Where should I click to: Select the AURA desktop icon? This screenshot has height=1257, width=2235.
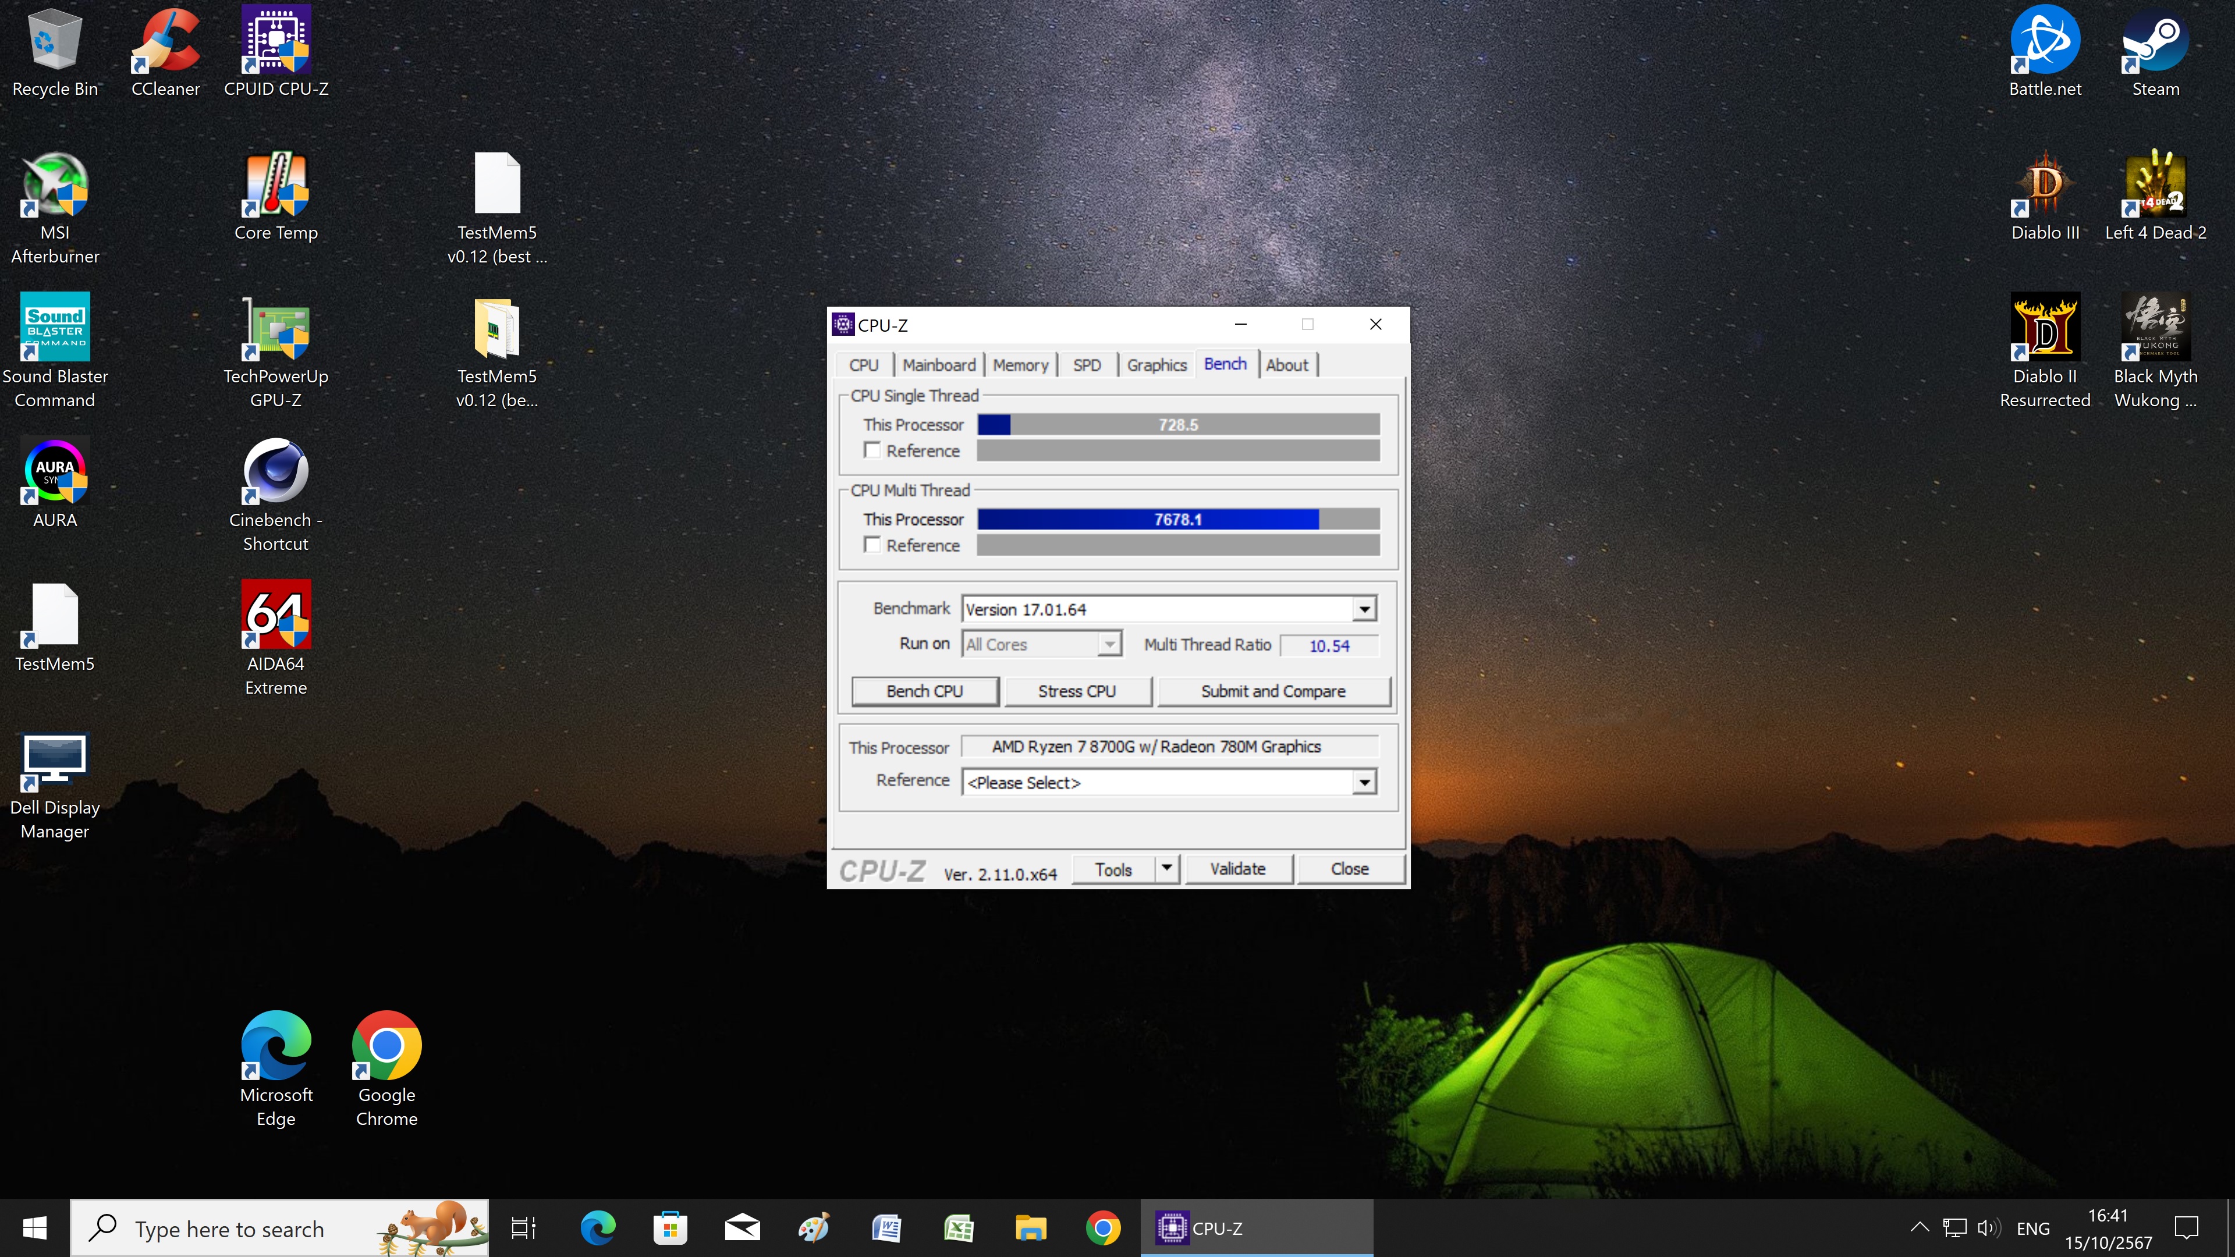[55, 484]
